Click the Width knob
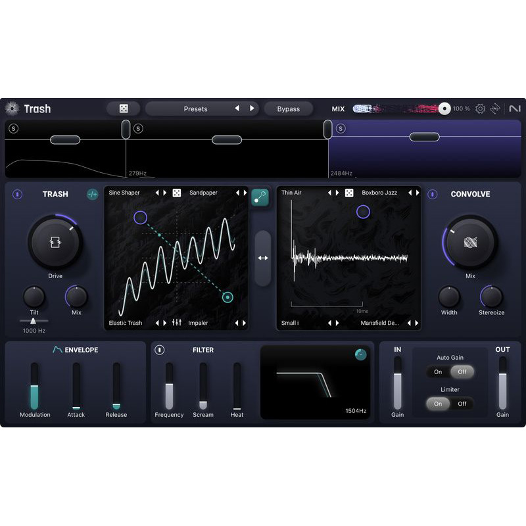 tap(449, 297)
